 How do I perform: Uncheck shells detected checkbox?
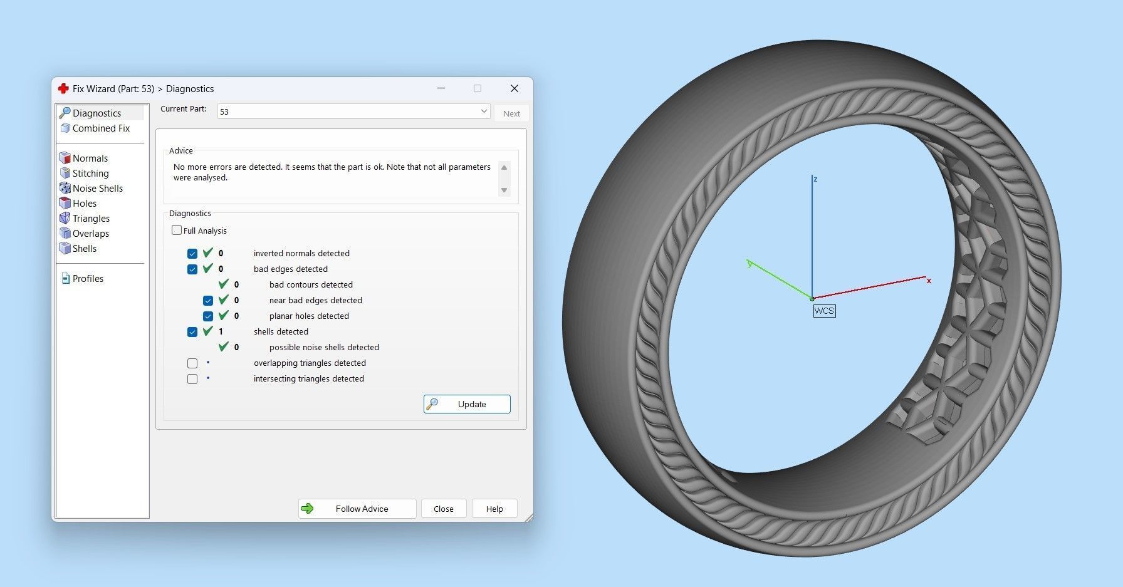192,332
